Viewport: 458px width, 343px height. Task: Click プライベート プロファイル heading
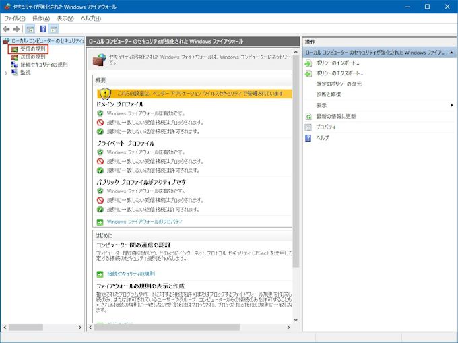coord(125,143)
